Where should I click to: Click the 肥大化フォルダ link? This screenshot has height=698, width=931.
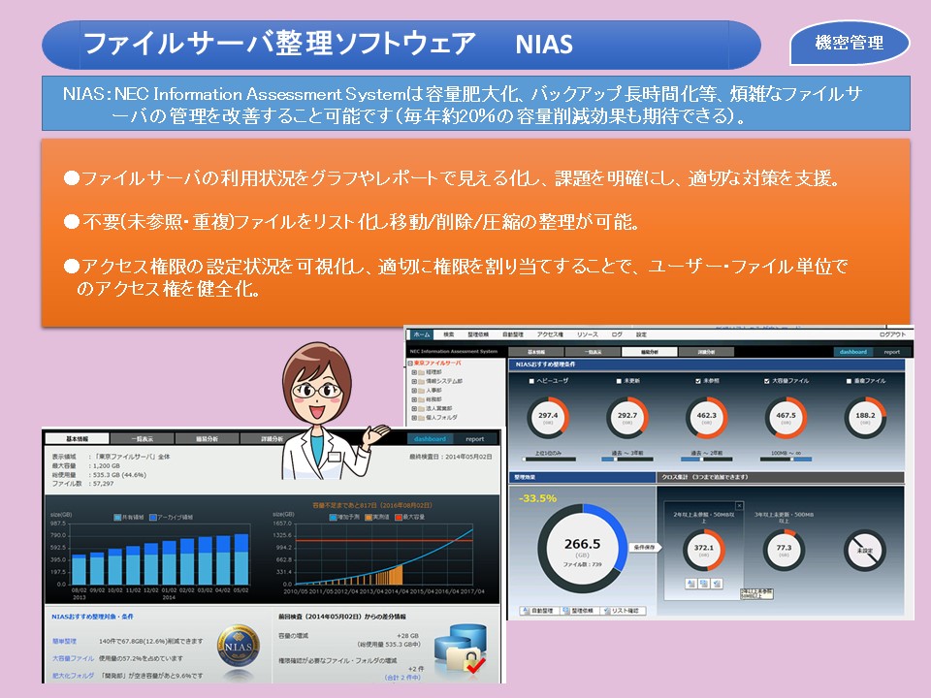coord(73,676)
